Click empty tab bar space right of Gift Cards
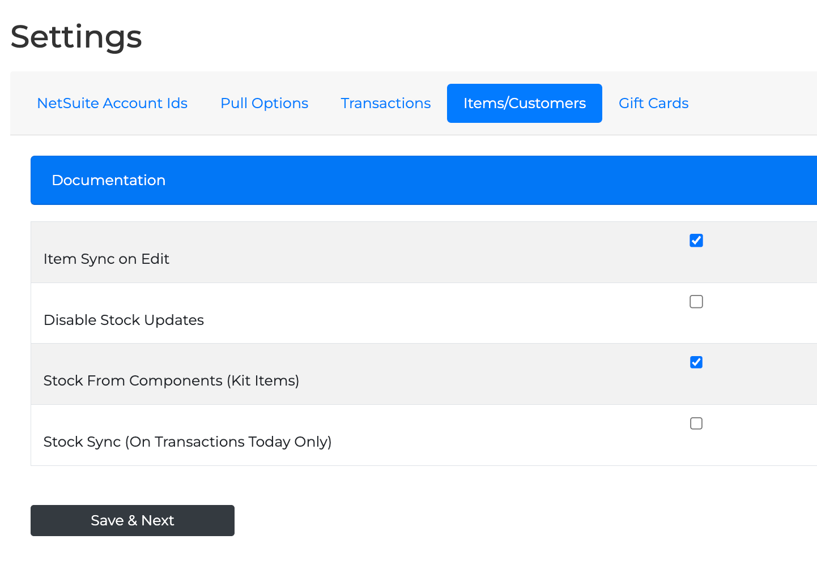 [x=754, y=103]
